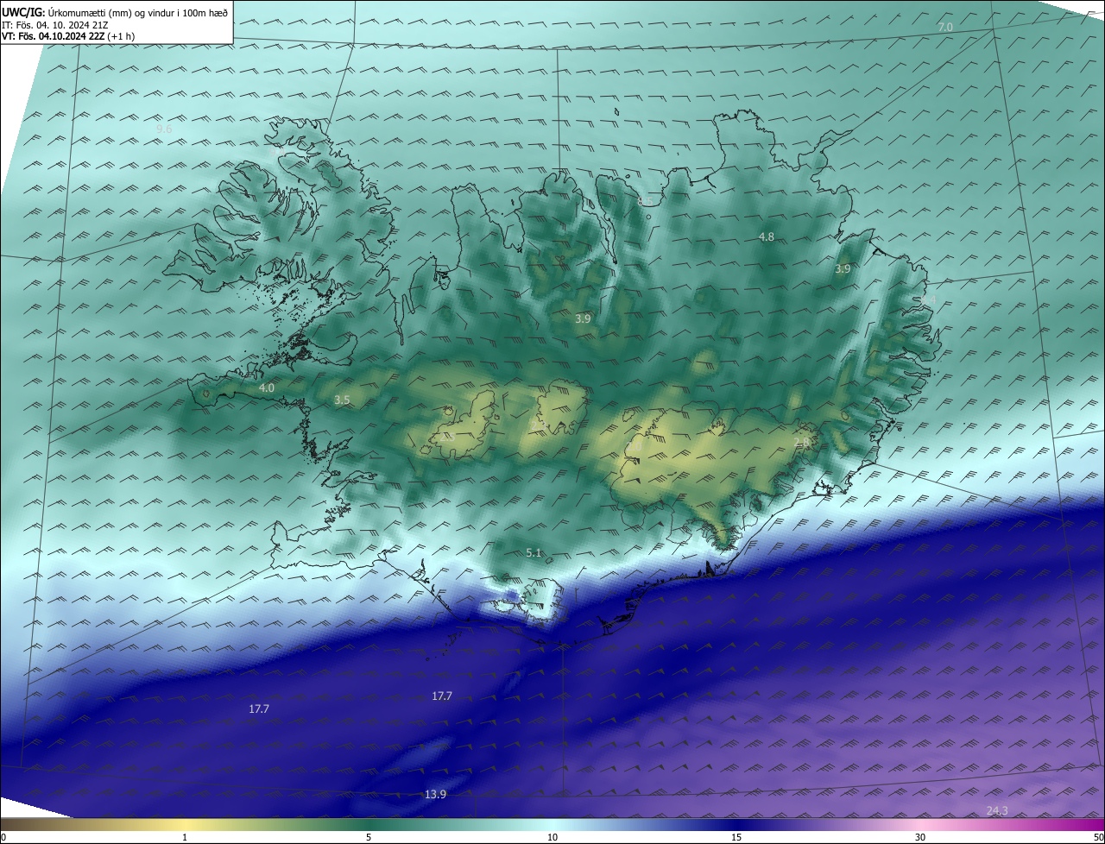Click tick label 5 on the colour scale

click(x=369, y=838)
